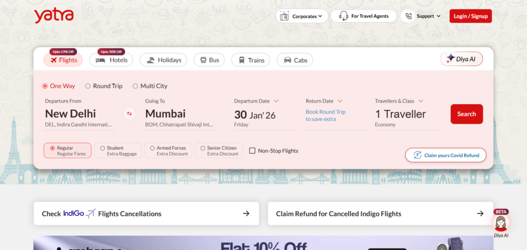The width and height of the screenshot is (527, 250).
Task: Switch to the Bus tab
Action: point(209,60)
